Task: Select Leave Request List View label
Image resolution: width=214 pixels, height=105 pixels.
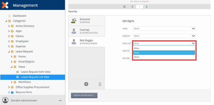Action: (35, 77)
